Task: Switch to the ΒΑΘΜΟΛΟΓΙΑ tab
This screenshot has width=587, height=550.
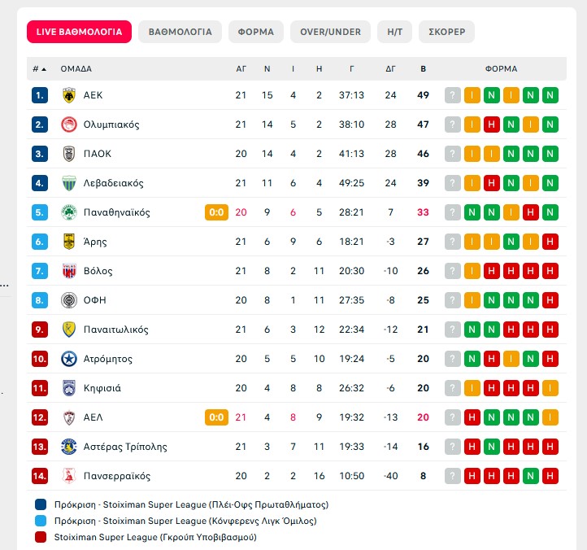Action: [x=180, y=32]
